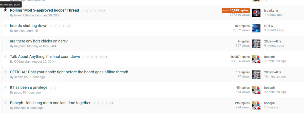Click star icon beside Talk About Anything thread
304x114 pixels.
click(5, 56)
